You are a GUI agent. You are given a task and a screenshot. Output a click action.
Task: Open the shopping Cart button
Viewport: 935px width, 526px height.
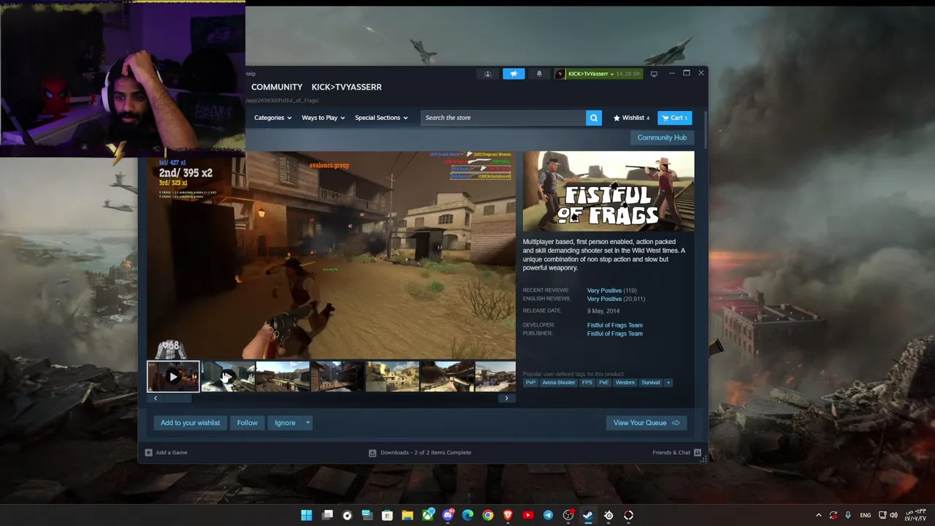(675, 118)
